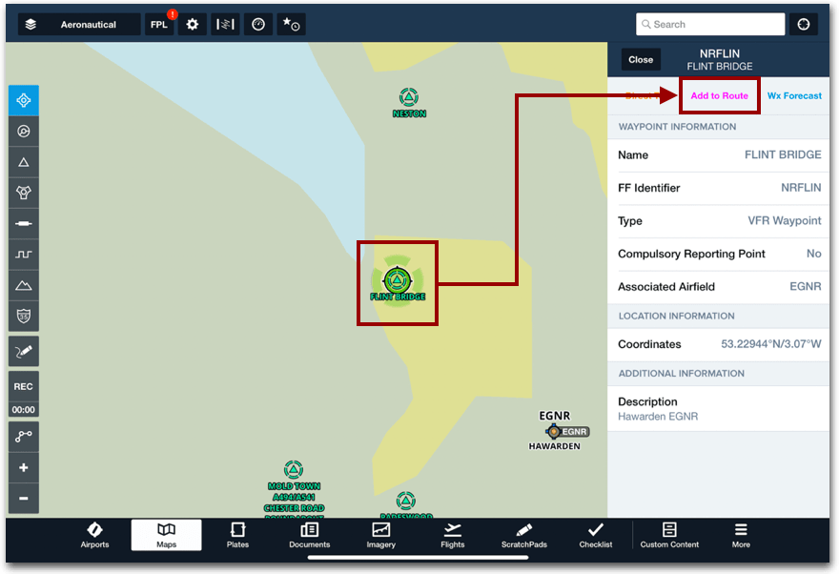Toggle the airspace shield overlay icon

click(x=23, y=316)
